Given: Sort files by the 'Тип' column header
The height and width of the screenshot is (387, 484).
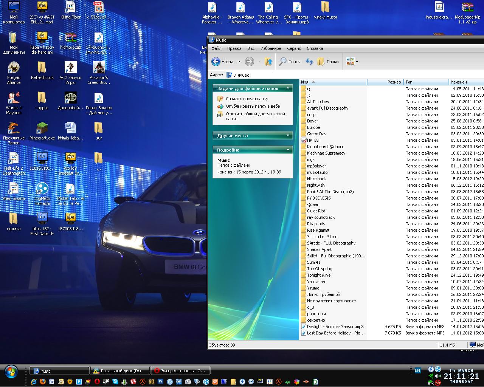Looking at the screenshot, I should click(426, 82).
